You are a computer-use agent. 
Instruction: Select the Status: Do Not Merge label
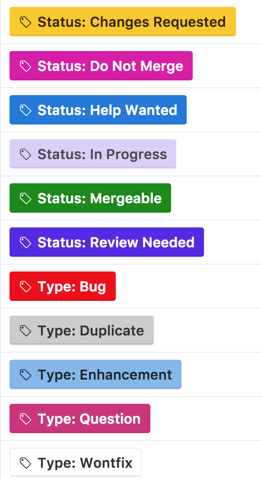click(101, 66)
